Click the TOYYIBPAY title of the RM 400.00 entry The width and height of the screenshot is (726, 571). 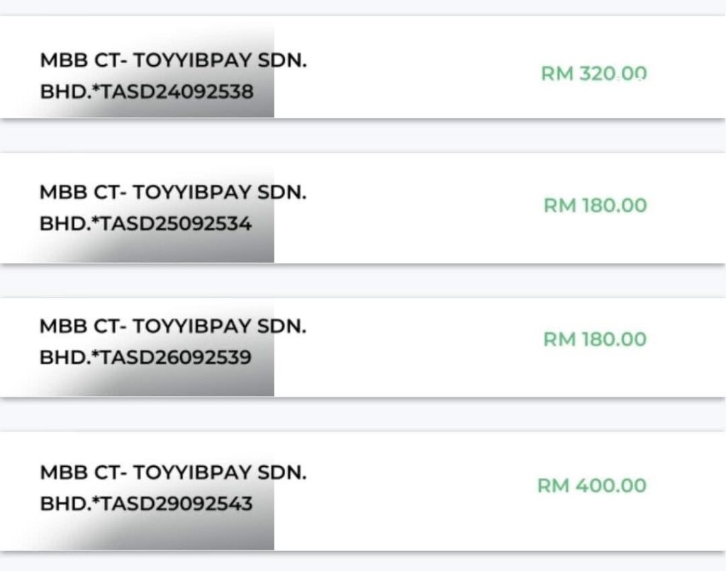pyautogui.click(x=192, y=473)
